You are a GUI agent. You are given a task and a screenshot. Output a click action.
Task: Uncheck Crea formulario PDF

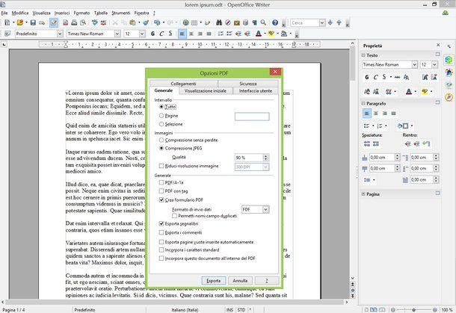point(161,200)
